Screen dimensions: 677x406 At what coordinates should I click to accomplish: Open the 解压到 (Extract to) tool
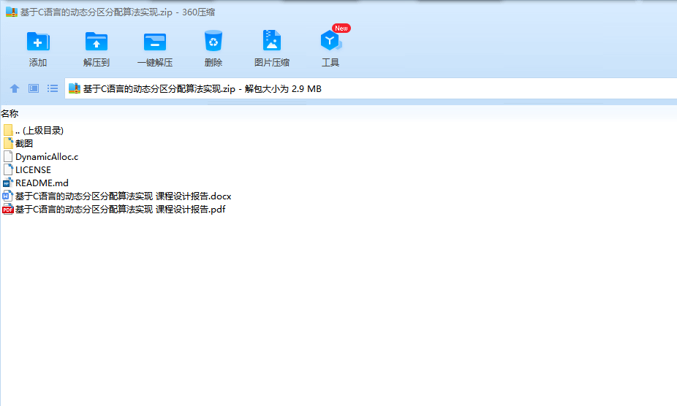97,49
